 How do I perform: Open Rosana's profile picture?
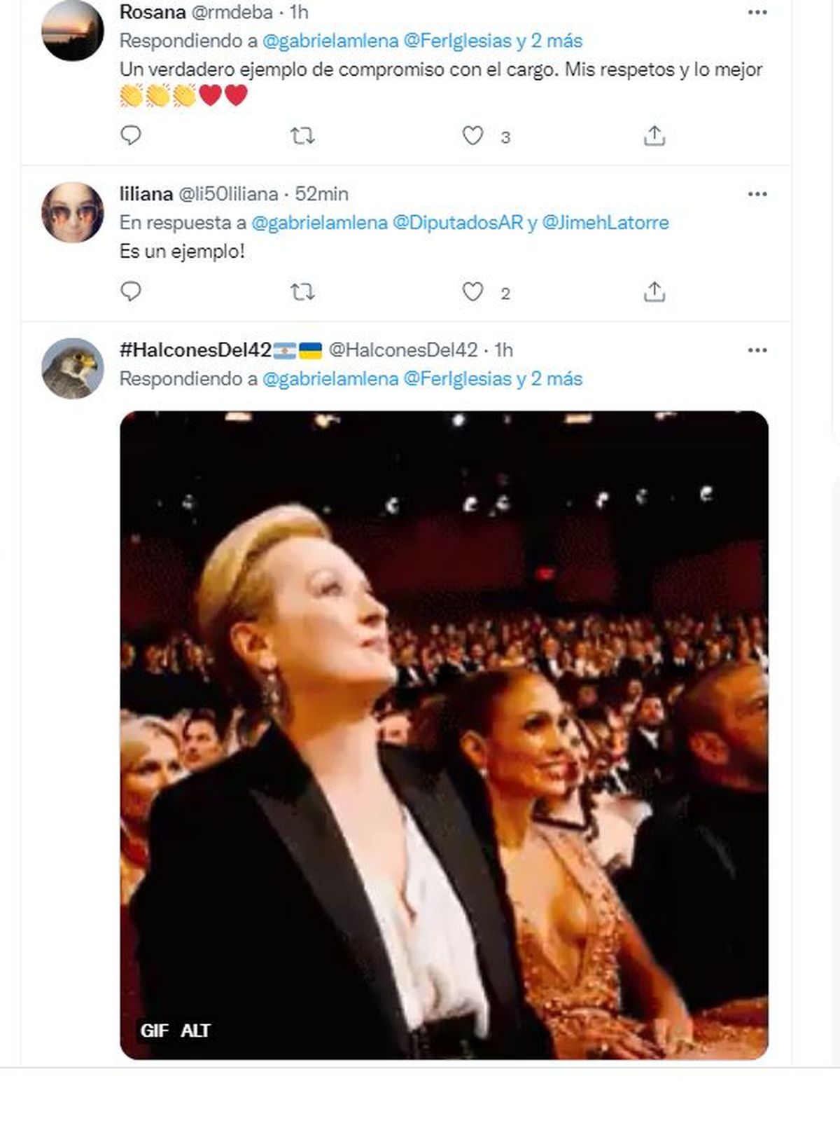pos(73,30)
